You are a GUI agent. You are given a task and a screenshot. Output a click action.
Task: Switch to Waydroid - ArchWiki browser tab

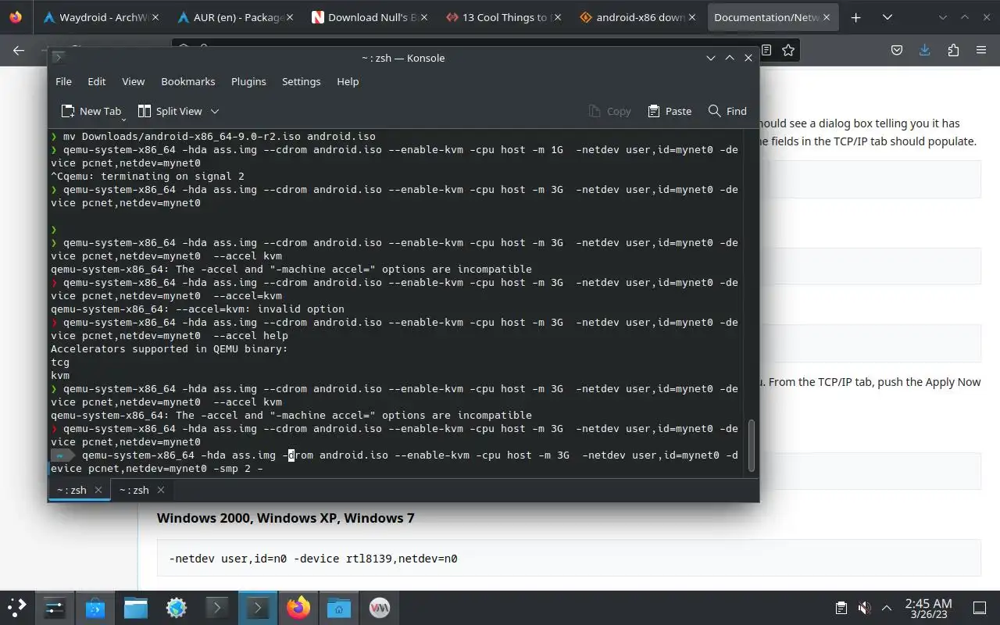(x=100, y=17)
